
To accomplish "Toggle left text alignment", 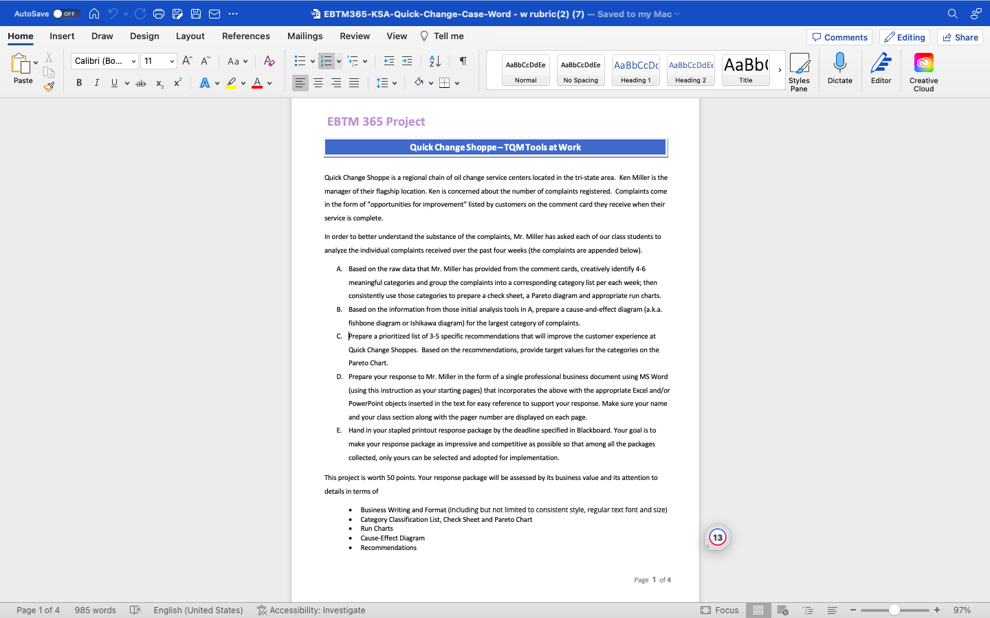I will click(x=300, y=83).
